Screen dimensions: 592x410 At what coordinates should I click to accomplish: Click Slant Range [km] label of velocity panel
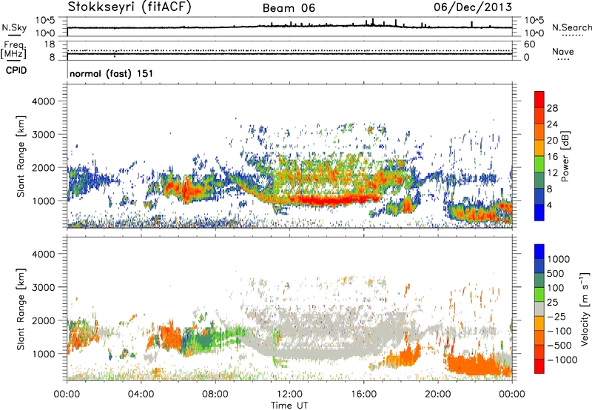pos(21,309)
